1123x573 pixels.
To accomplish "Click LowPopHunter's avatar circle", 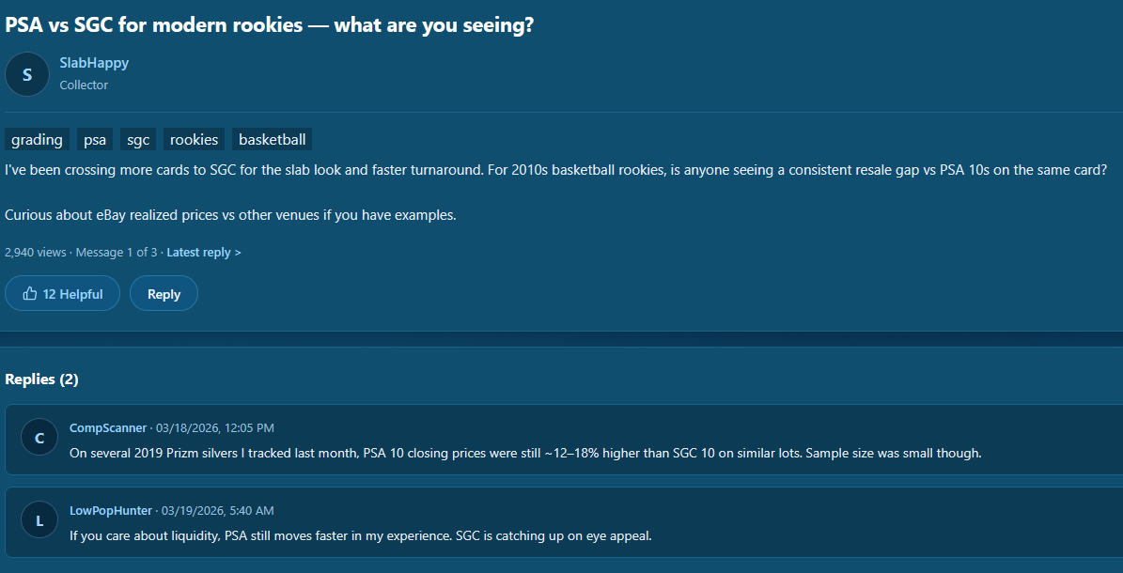I will click(x=39, y=520).
